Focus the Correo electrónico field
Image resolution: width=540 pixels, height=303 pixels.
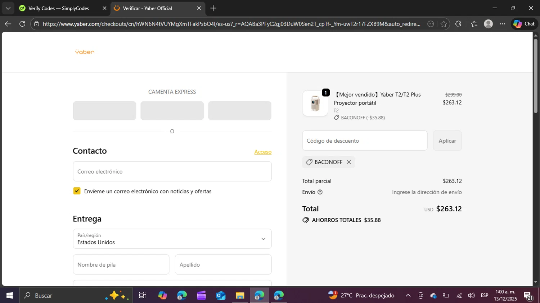click(172, 171)
